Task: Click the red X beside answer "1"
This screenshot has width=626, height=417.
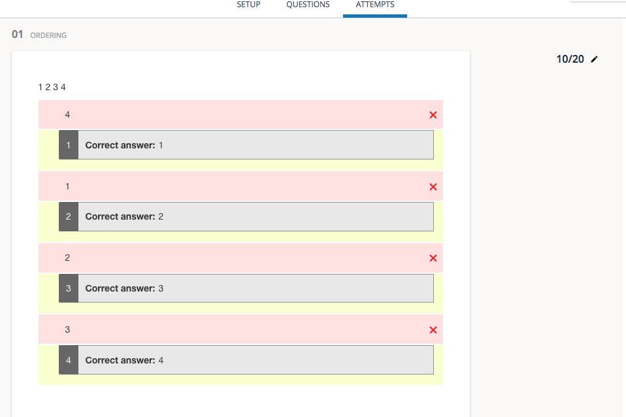Action: click(x=433, y=186)
